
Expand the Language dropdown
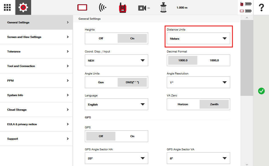coord(116,105)
